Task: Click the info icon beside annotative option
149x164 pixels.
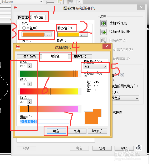Action: pos(122,75)
